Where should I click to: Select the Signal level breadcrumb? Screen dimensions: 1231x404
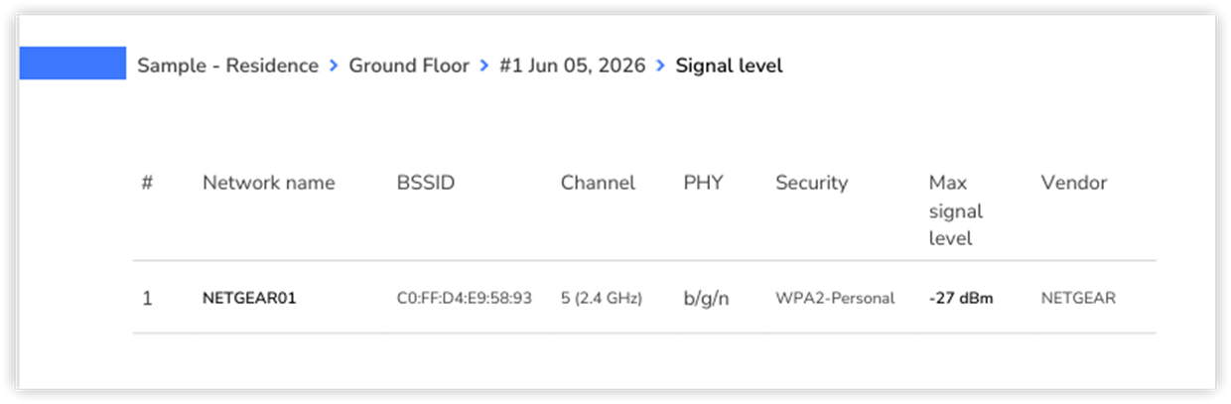click(x=729, y=66)
